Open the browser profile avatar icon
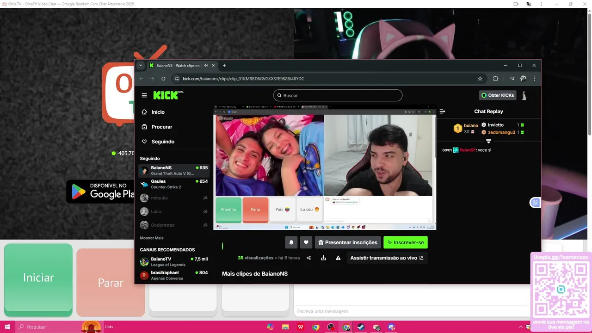 (x=523, y=79)
